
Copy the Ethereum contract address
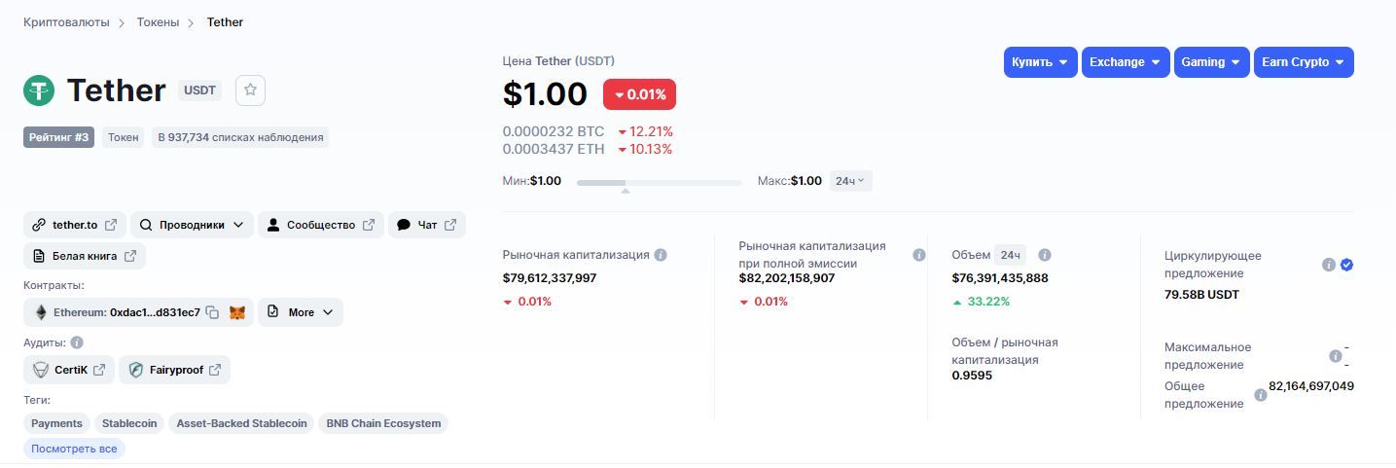click(x=212, y=312)
